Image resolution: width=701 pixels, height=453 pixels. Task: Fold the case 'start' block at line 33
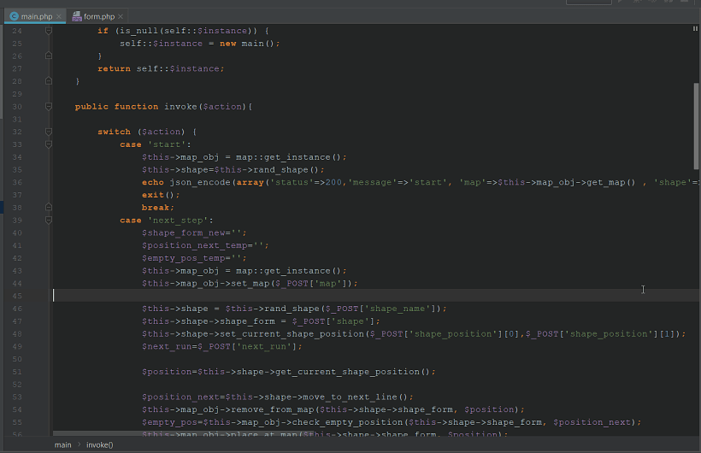tap(49, 144)
